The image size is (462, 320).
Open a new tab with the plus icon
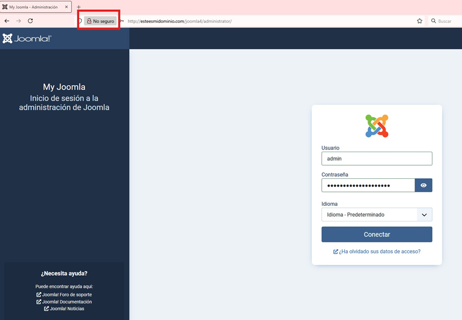tap(79, 7)
